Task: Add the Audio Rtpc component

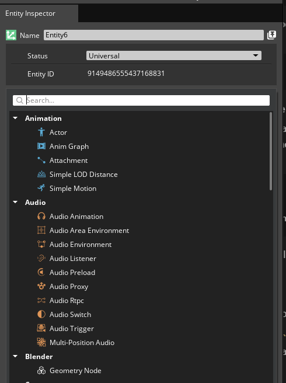Action: point(67,301)
